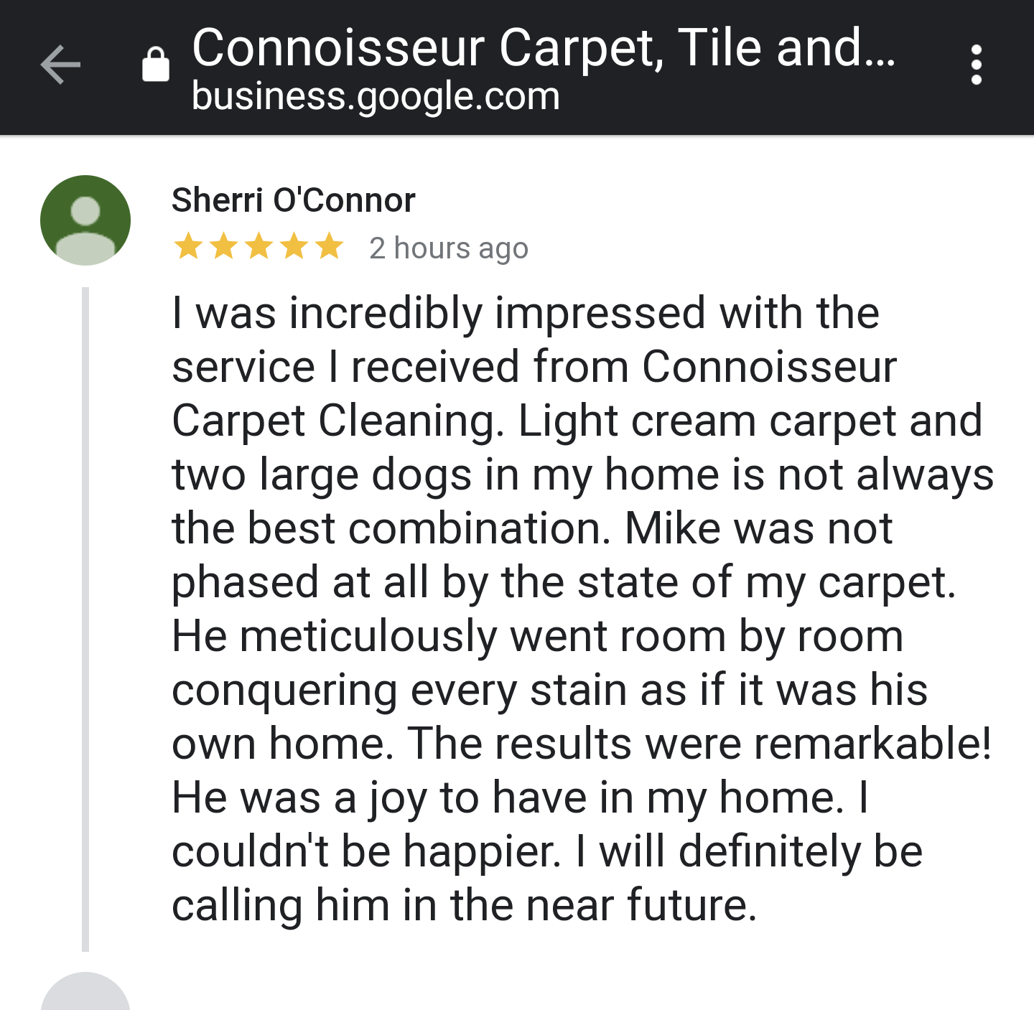Image resolution: width=1034 pixels, height=1010 pixels.
Task: Open reviewer name Sherri O'Connor
Action: tap(293, 200)
